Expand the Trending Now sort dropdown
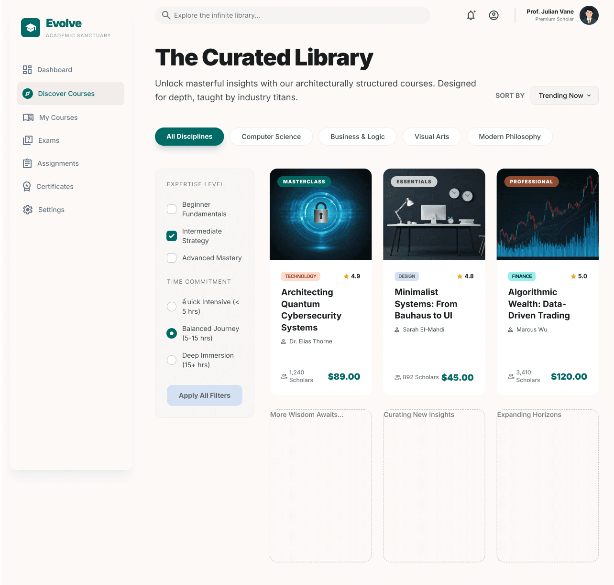This screenshot has height=585, width=614. coord(564,96)
